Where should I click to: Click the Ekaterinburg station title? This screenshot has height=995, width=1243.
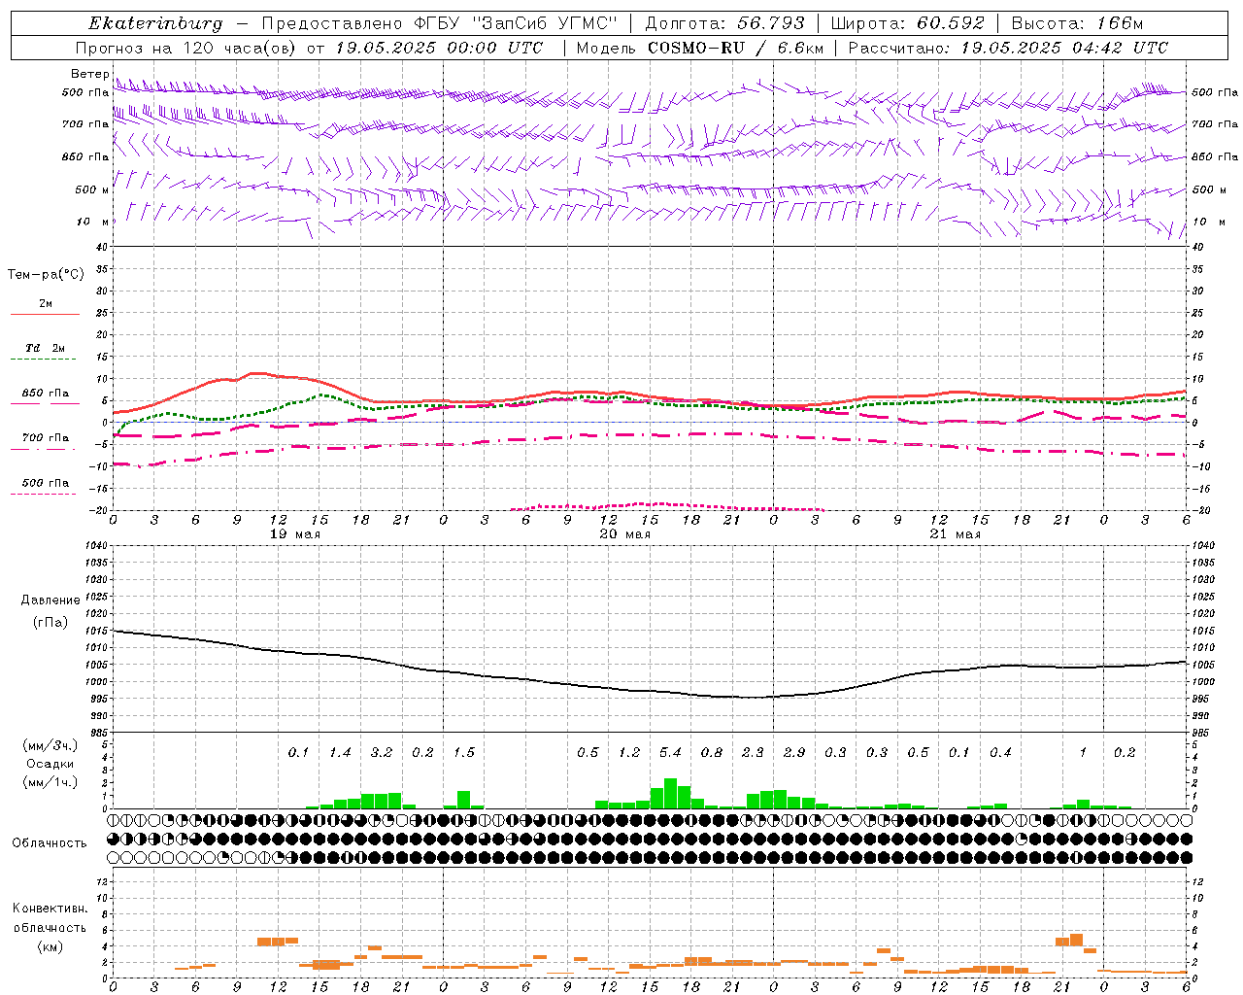tap(155, 23)
